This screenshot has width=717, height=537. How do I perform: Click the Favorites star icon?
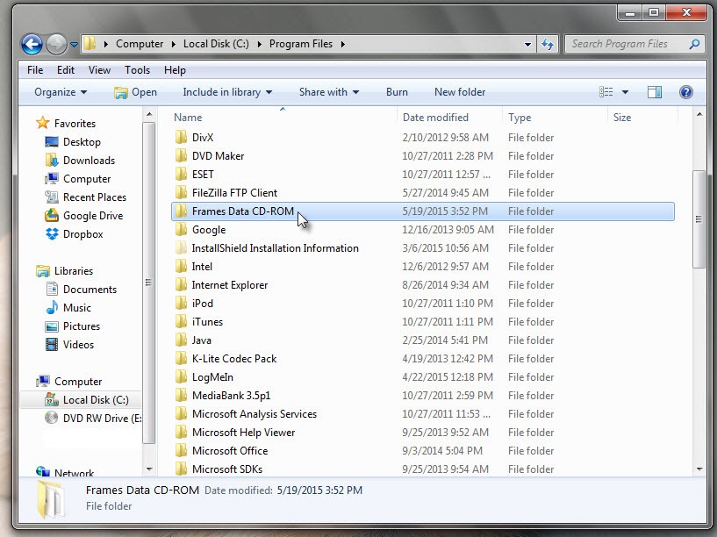(42, 123)
